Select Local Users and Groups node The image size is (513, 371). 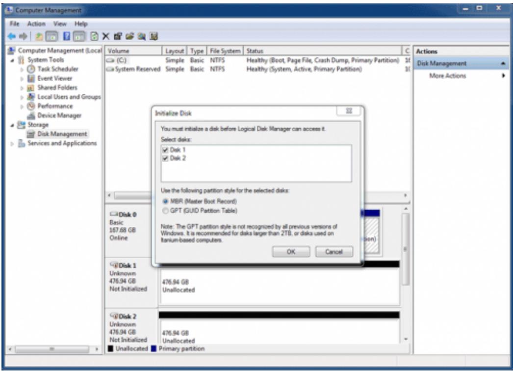[x=69, y=97]
